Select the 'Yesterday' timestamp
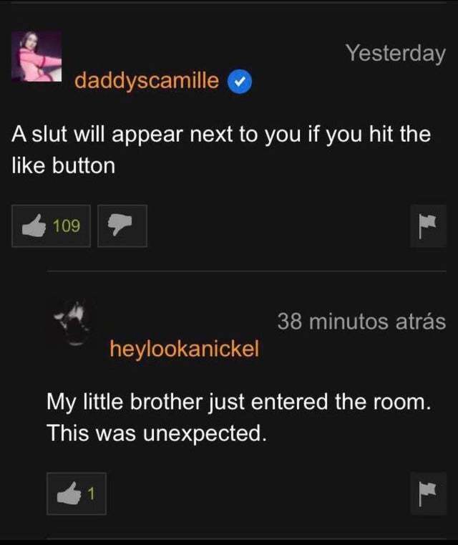The height and width of the screenshot is (545, 458). coord(396,53)
